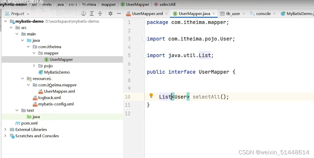Click the blue java source folder icon
Viewport: 314px width, 158px height.
point(29,41)
